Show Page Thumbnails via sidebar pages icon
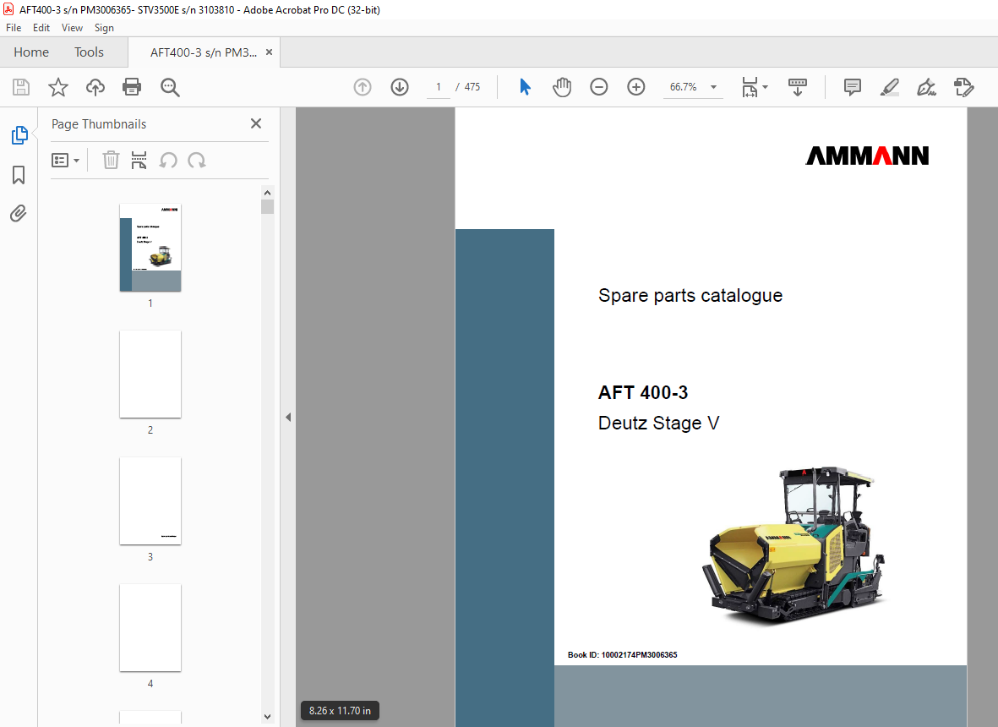Viewport: 998px width, 727px height. pyautogui.click(x=19, y=135)
